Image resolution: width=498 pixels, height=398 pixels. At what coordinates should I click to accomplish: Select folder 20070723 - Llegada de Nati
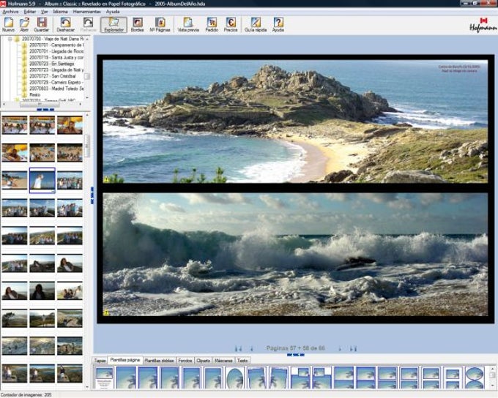pos(53,70)
